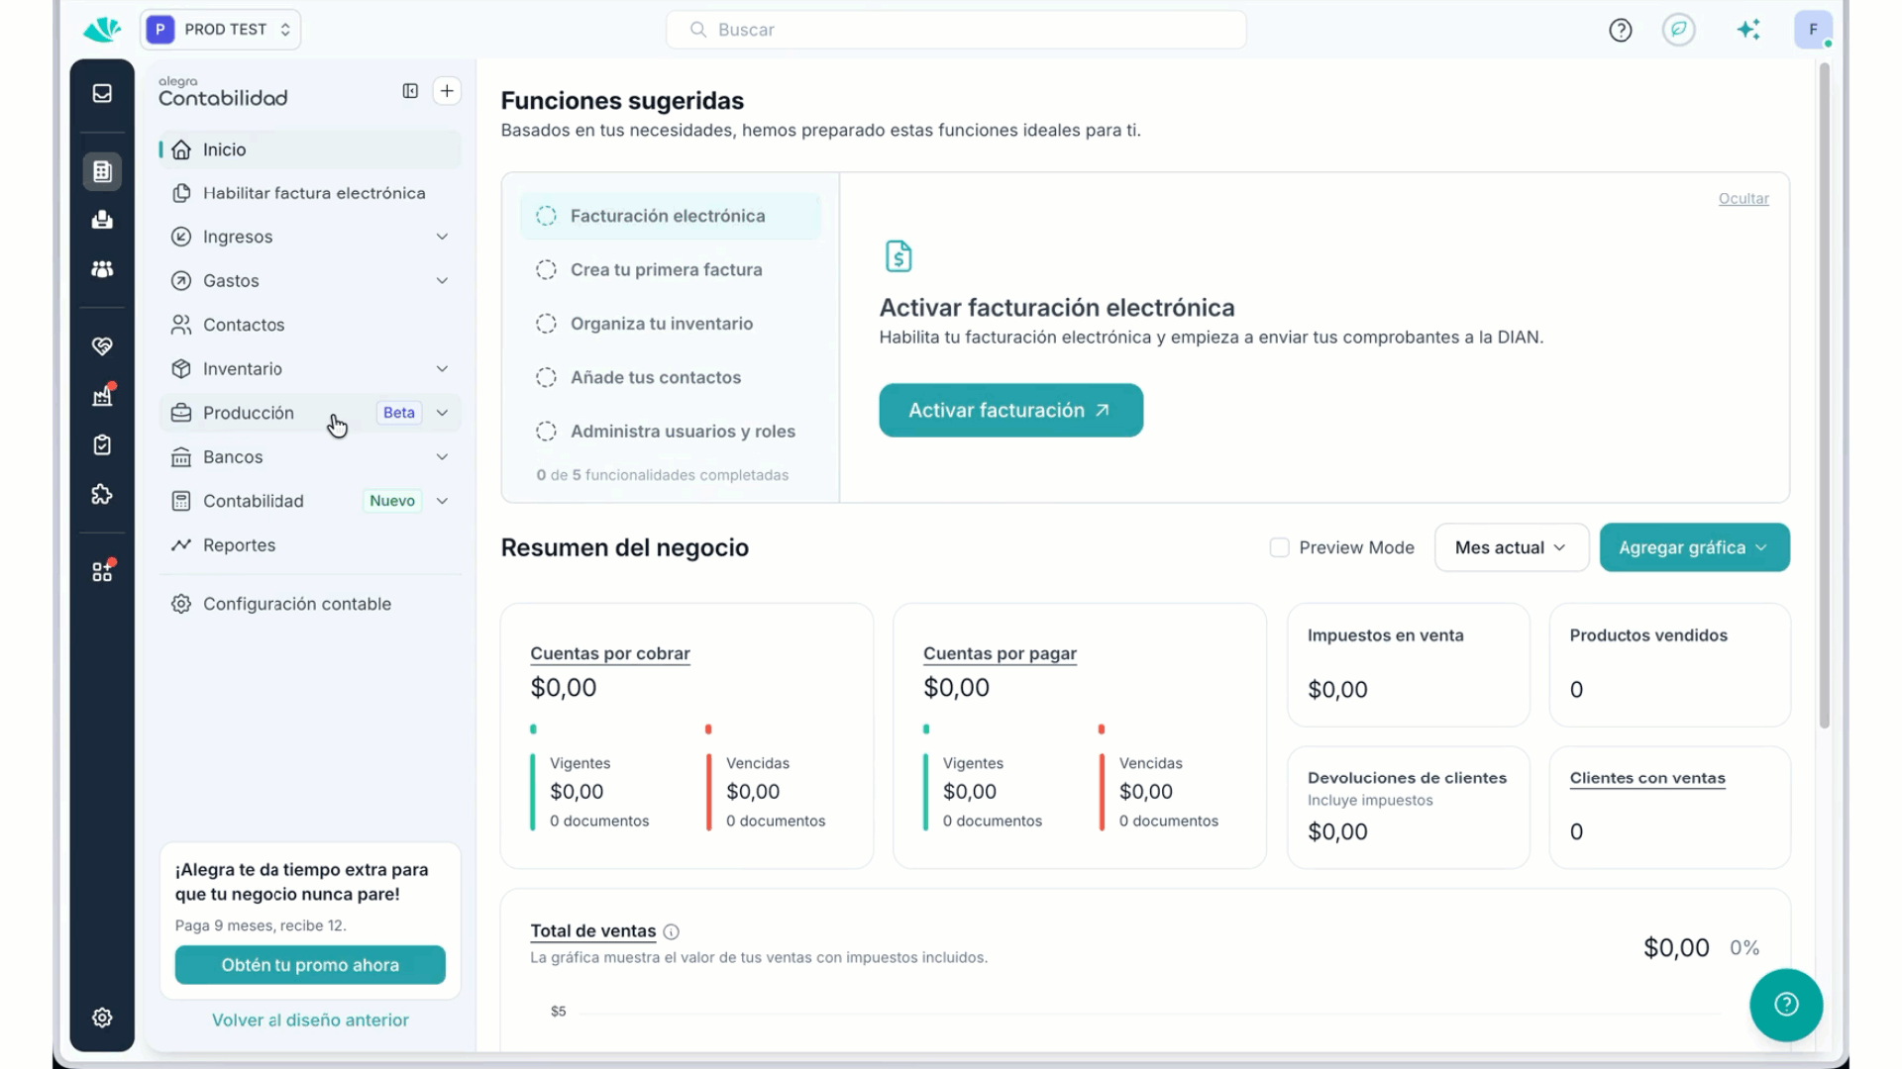Click the info icon beside Total de ventas
Image resolution: width=1902 pixels, height=1069 pixels.
671,931
